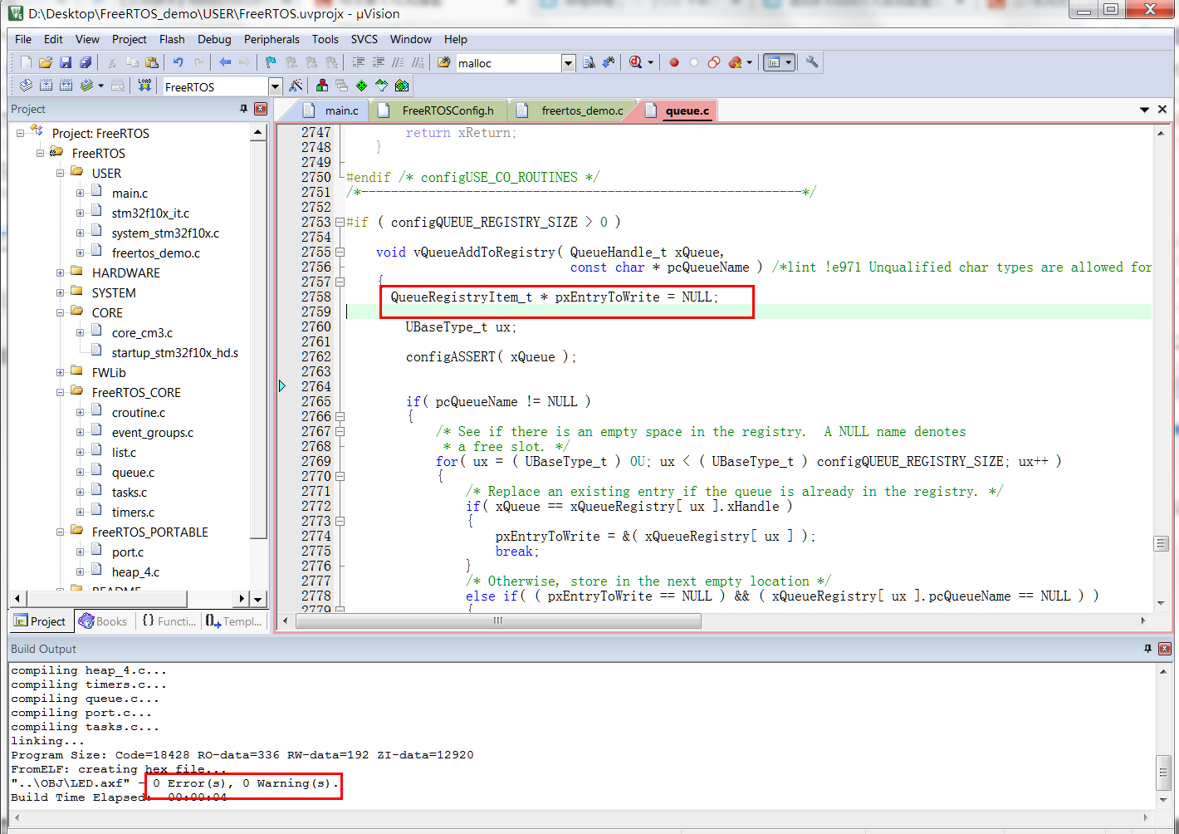Open the Functions tab in the project pane
1179x834 pixels.
tap(169, 621)
